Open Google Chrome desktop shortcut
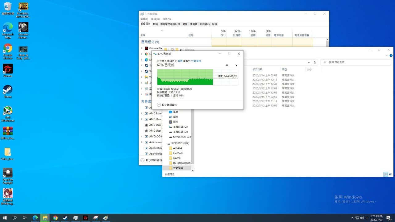Viewport: 395px width, 222px height. click(x=8, y=51)
